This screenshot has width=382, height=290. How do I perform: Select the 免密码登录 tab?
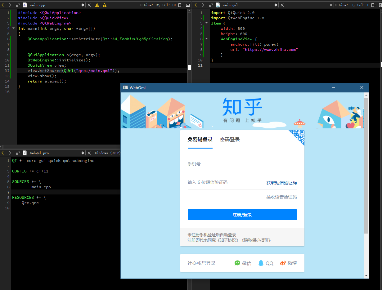click(200, 139)
